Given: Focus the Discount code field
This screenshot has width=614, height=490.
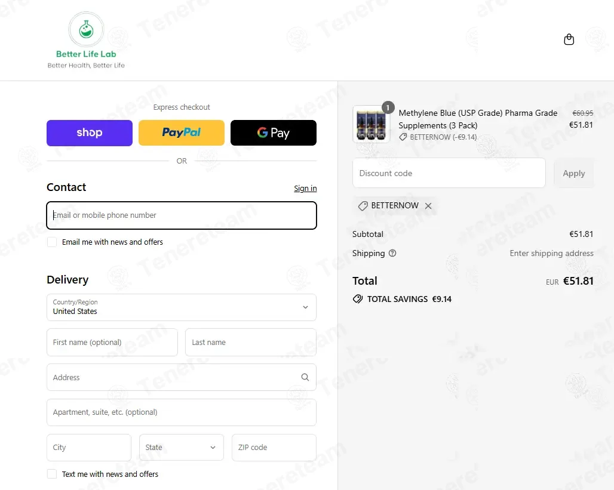Looking at the screenshot, I should [x=449, y=173].
